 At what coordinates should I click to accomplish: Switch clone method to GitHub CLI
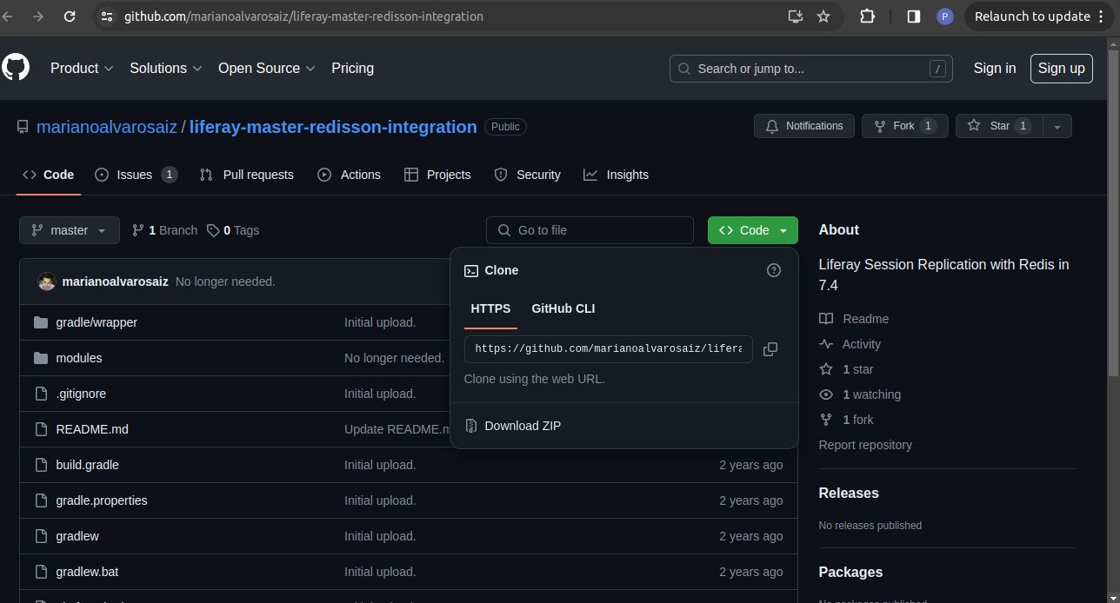563,308
